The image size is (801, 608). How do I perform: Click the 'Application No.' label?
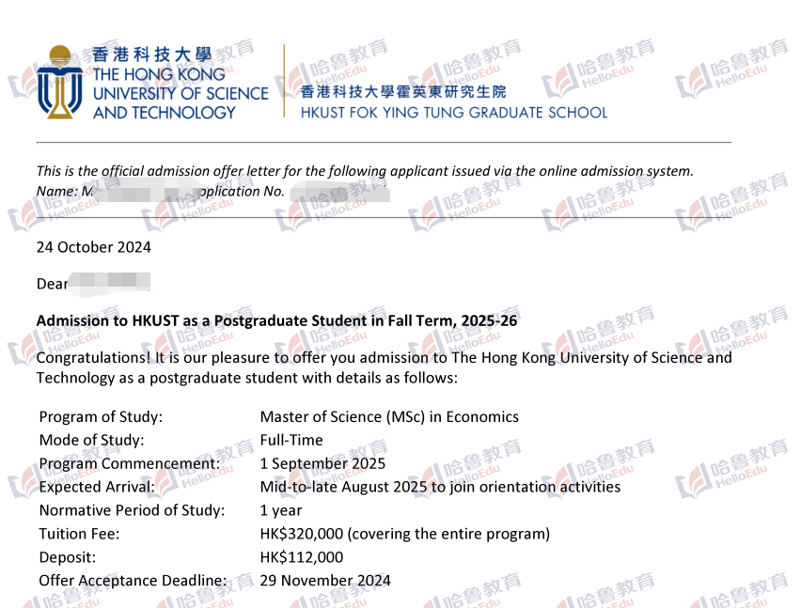pos(242,192)
